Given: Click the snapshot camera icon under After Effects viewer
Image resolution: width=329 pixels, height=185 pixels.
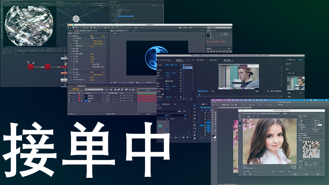Looking at the screenshot, I should [x=137, y=83].
